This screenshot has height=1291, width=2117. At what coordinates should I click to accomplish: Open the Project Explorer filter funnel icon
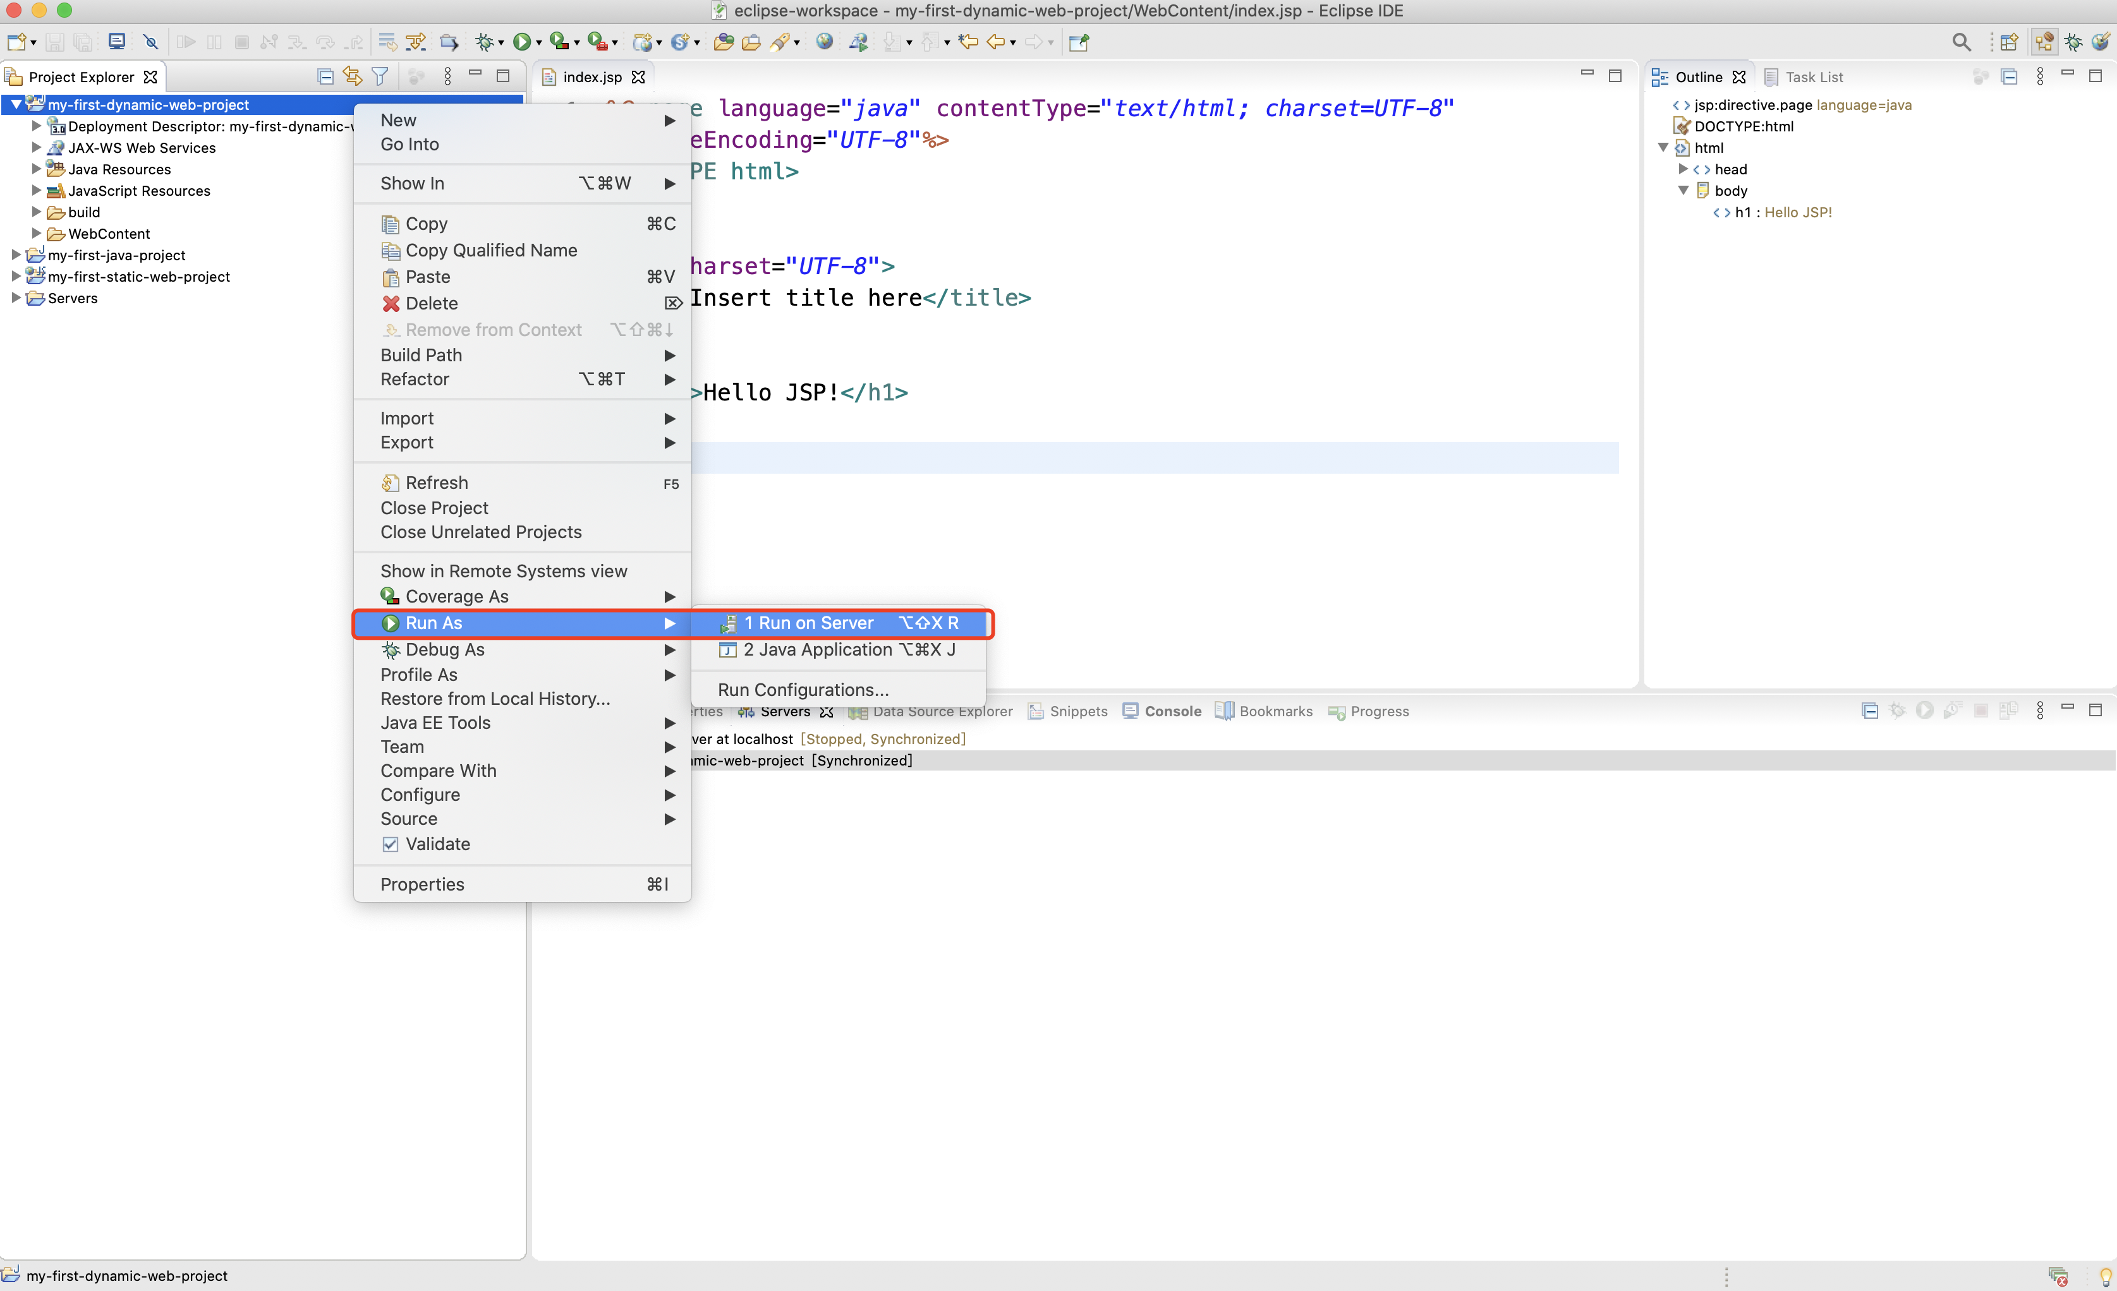click(x=380, y=76)
